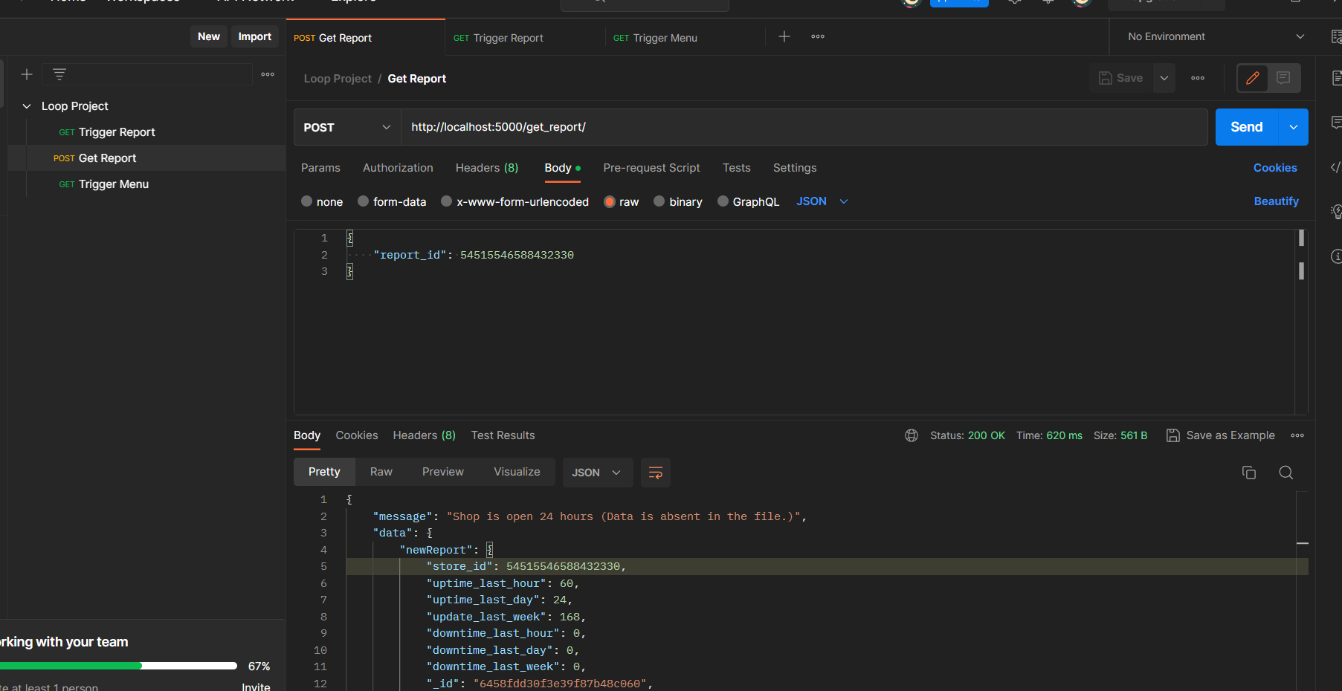Image resolution: width=1342 pixels, height=691 pixels.
Task: Save the response as an example
Action: click(1221, 435)
